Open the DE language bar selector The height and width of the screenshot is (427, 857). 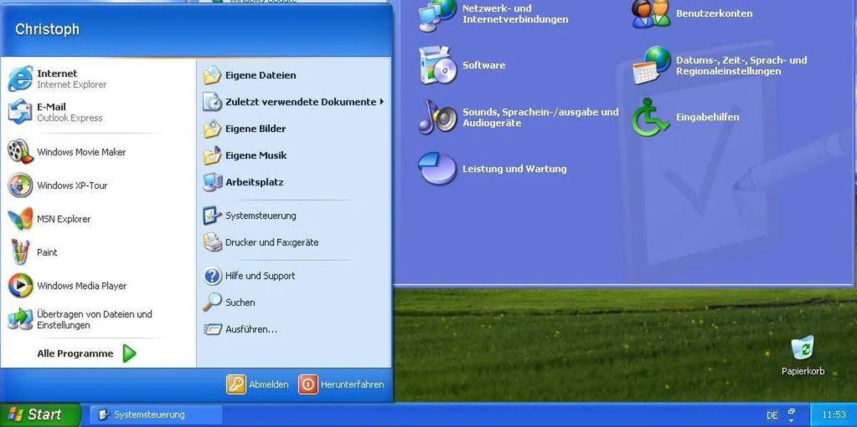click(x=772, y=415)
